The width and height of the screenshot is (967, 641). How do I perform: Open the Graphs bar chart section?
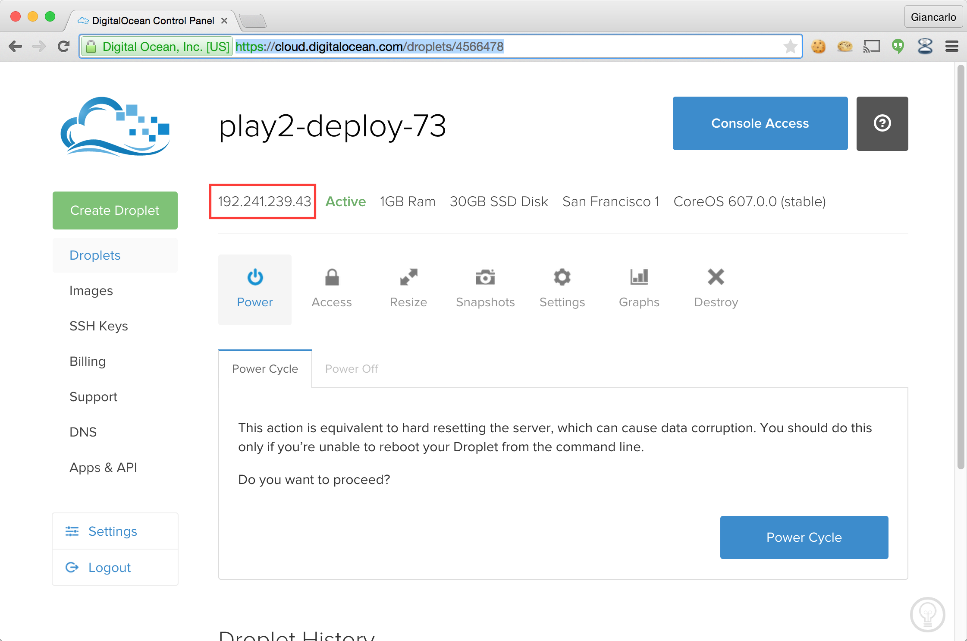coord(639,289)
